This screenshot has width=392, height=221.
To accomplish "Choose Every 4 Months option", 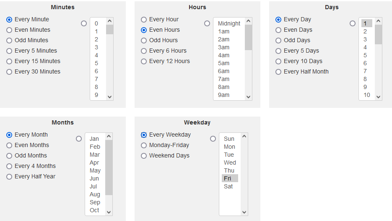I will pos(9,166).
